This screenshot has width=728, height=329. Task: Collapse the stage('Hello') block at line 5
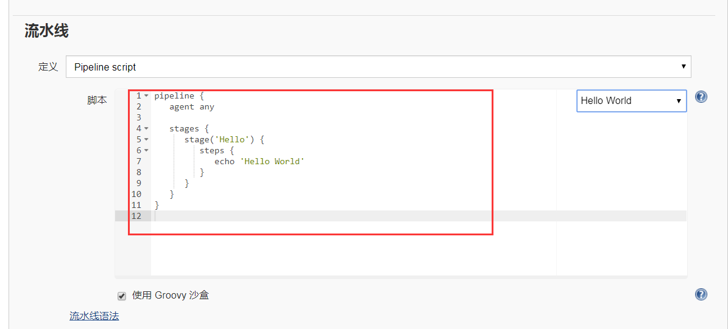tap(146, 140)
